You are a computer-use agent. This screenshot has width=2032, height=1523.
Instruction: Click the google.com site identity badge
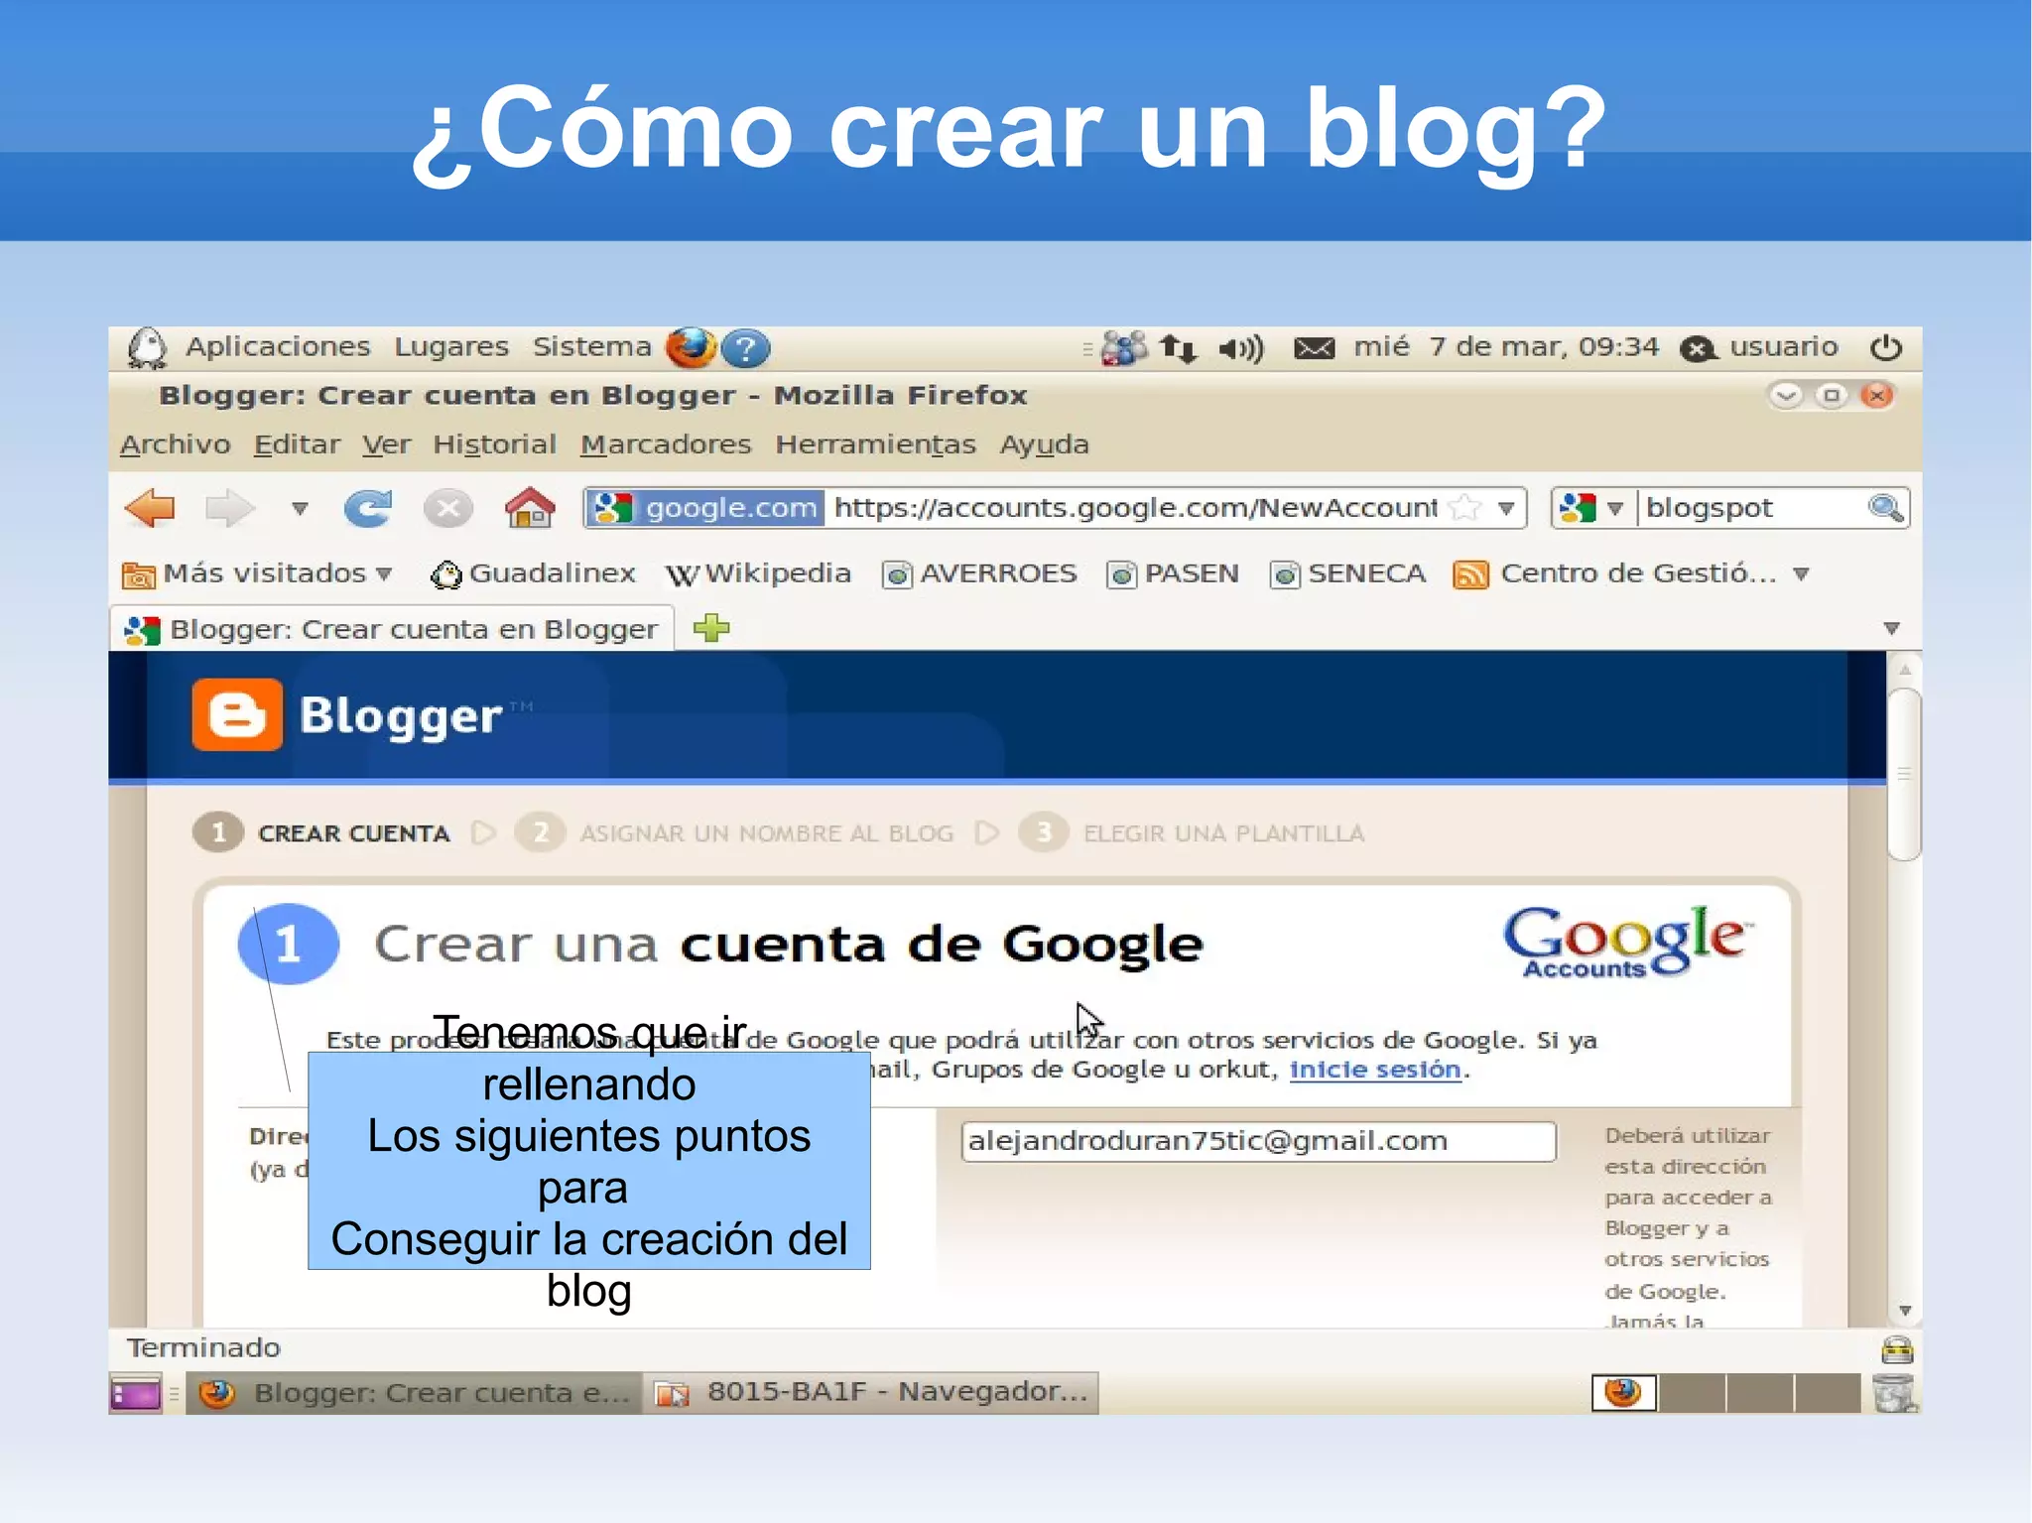tap(705, 508)
